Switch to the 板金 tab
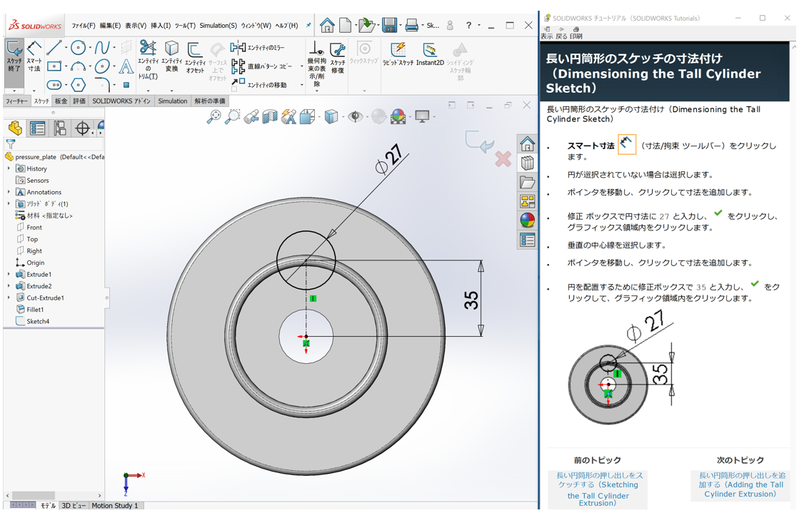Screen dimensions: 804x513 (x=61, y=101)
